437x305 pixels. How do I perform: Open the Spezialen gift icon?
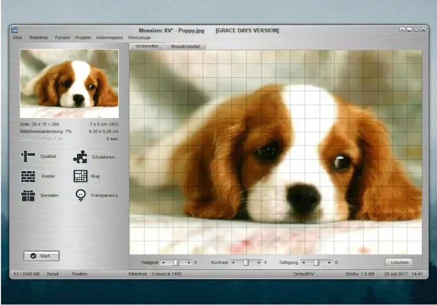[28, 195]
